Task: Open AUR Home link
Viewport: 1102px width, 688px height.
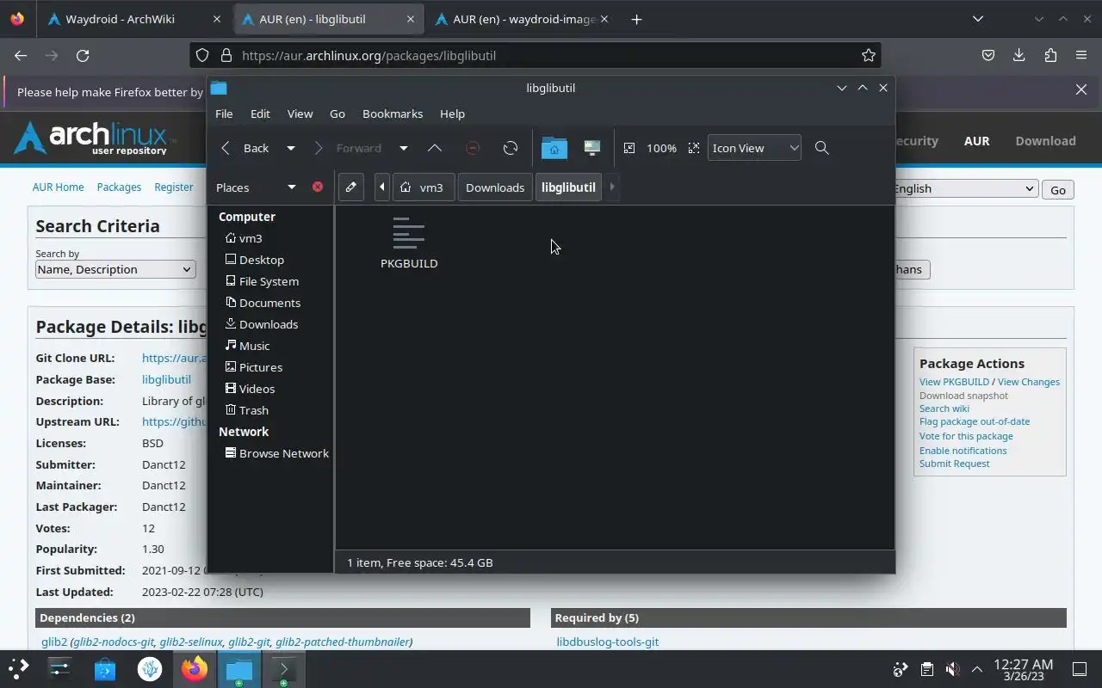Action: tap(59, 187)
